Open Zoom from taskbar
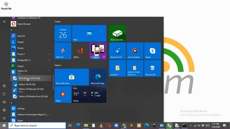 pyautogui.click(x=116, y=125)
